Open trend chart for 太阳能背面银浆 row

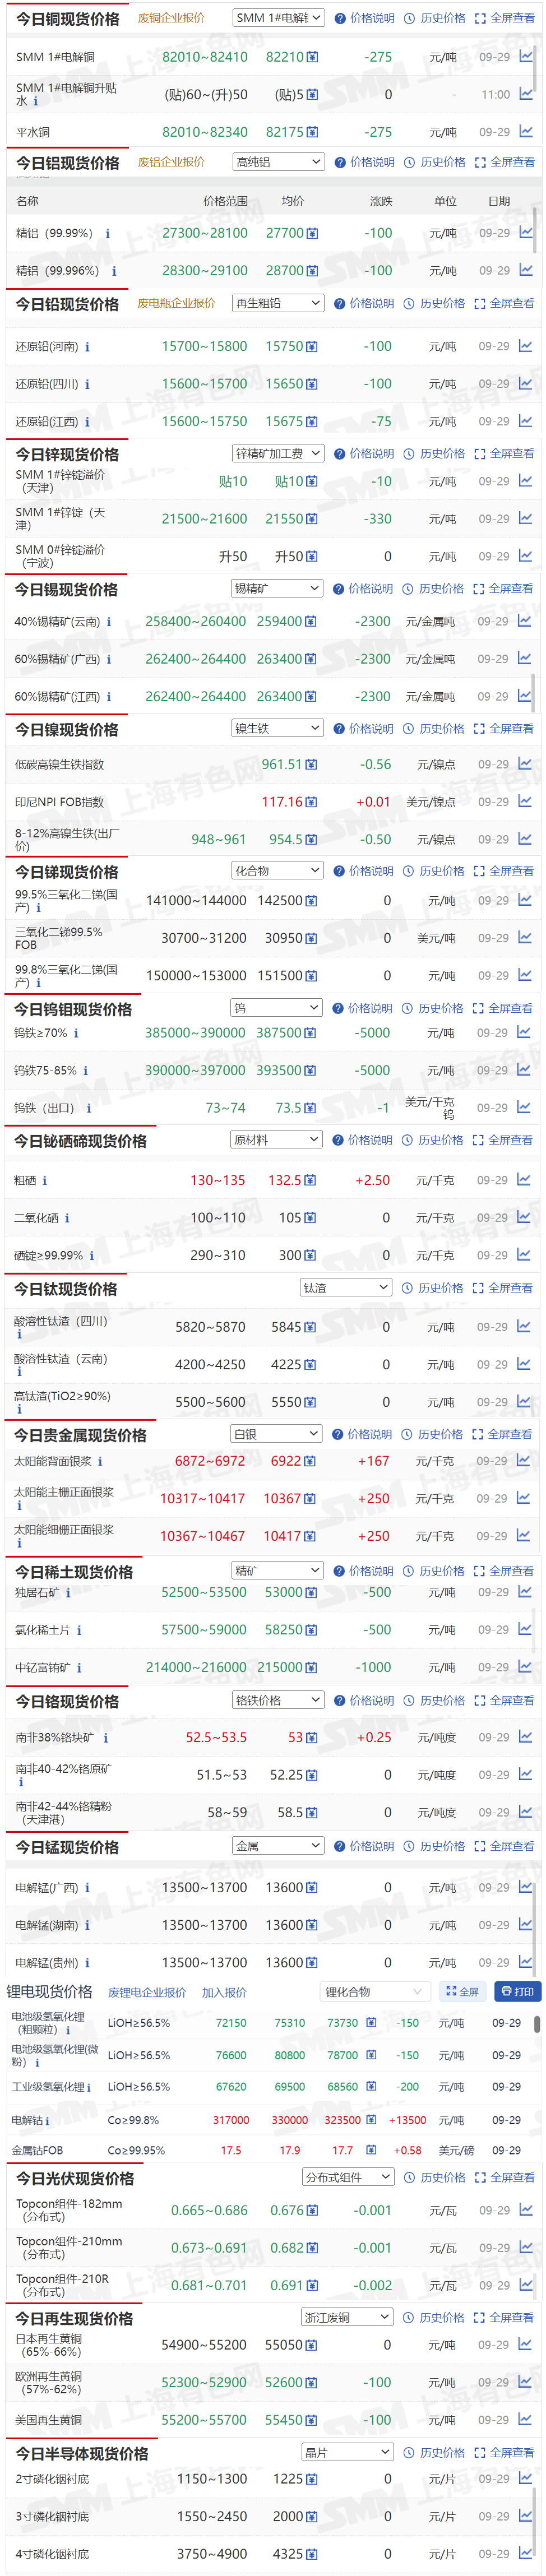coord(524,1461)
